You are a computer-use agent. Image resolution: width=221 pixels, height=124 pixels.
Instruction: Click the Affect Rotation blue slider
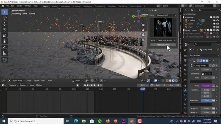(206, 100)
